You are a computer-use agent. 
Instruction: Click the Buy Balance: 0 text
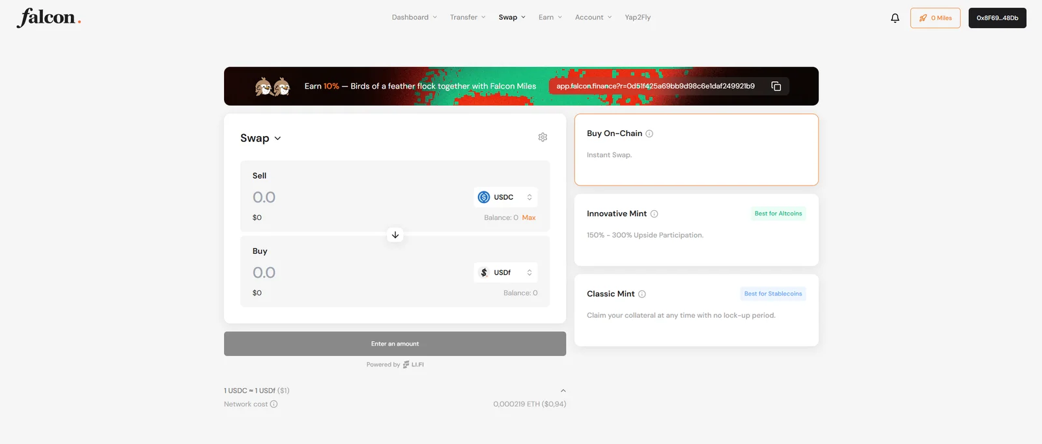520,294
